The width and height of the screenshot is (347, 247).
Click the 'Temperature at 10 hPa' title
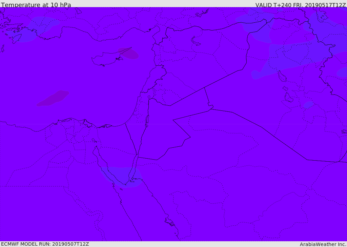pyautogui.click(x=36, y=5)
